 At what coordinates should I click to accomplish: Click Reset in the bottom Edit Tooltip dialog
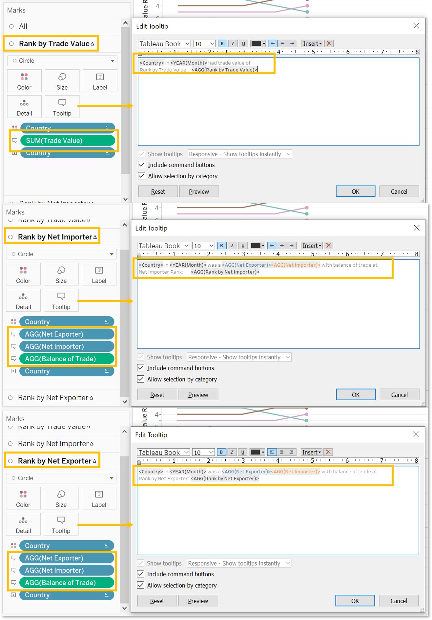click(x=157, y=601)
